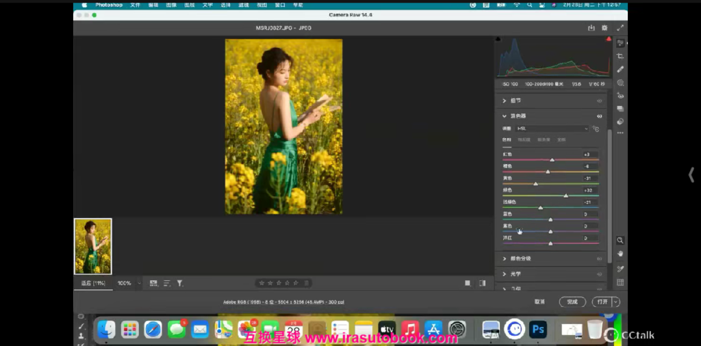This screenshot has width=701, height=346.
Task: Expand the Optics panel
Action: point(505,274)
